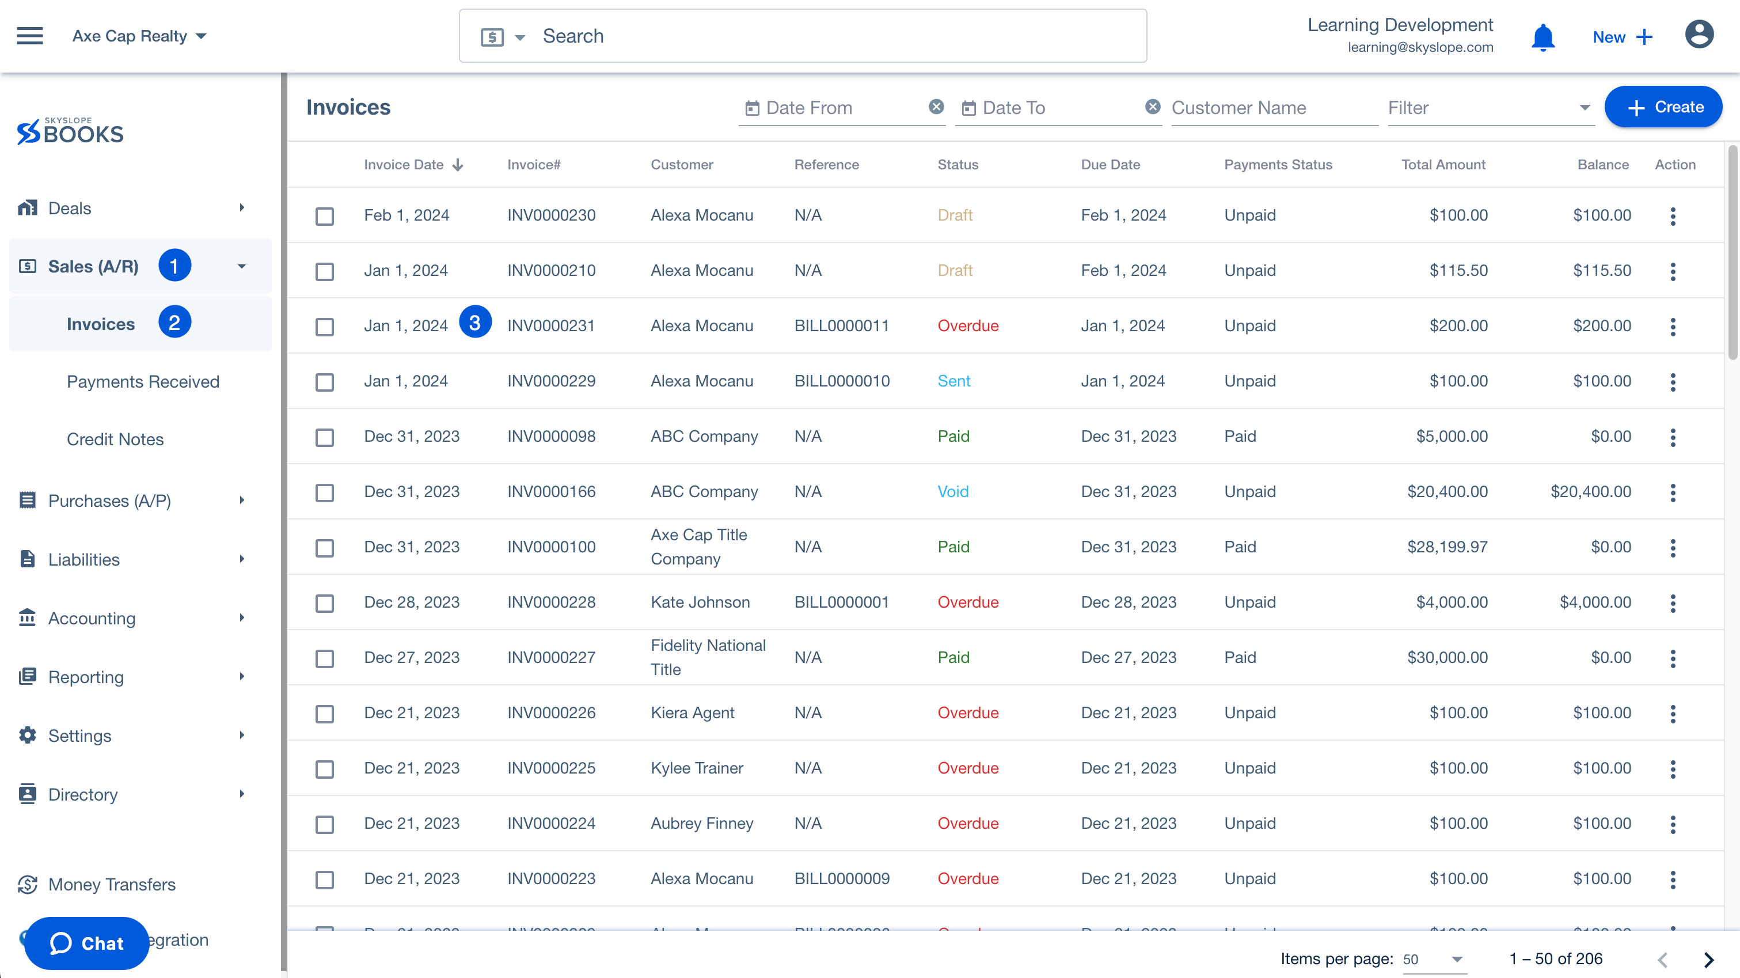Click the vertical table scrollbar
The image size is (1740, 978).
coord(1733,252)
